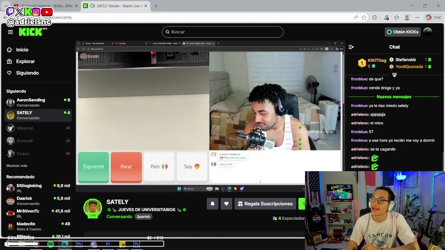This screenshot has height=250, width=445.
Task: Click the Siguiente button in the stream
Action: (93, 167)
